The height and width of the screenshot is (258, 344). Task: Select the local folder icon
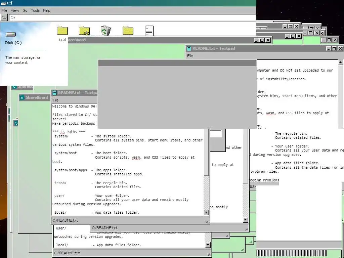pyautogui.click(x=62, y=31)
